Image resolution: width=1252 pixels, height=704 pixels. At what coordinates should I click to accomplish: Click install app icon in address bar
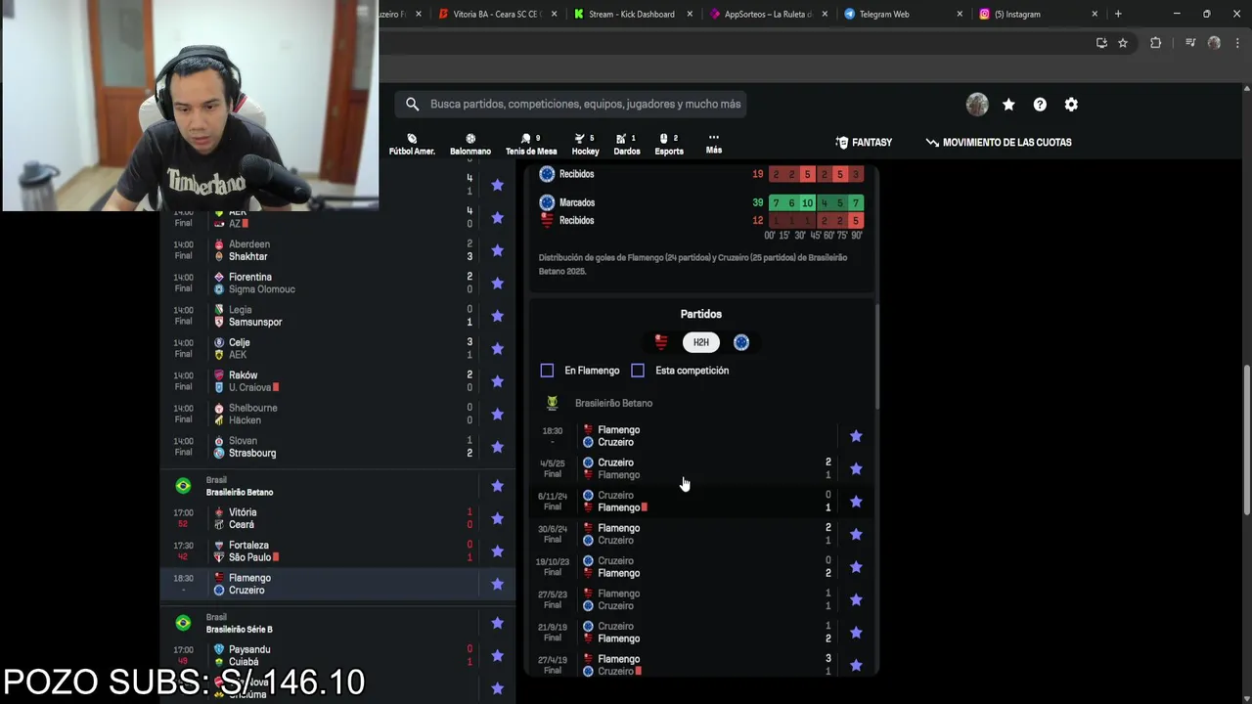click(1101, 43)
